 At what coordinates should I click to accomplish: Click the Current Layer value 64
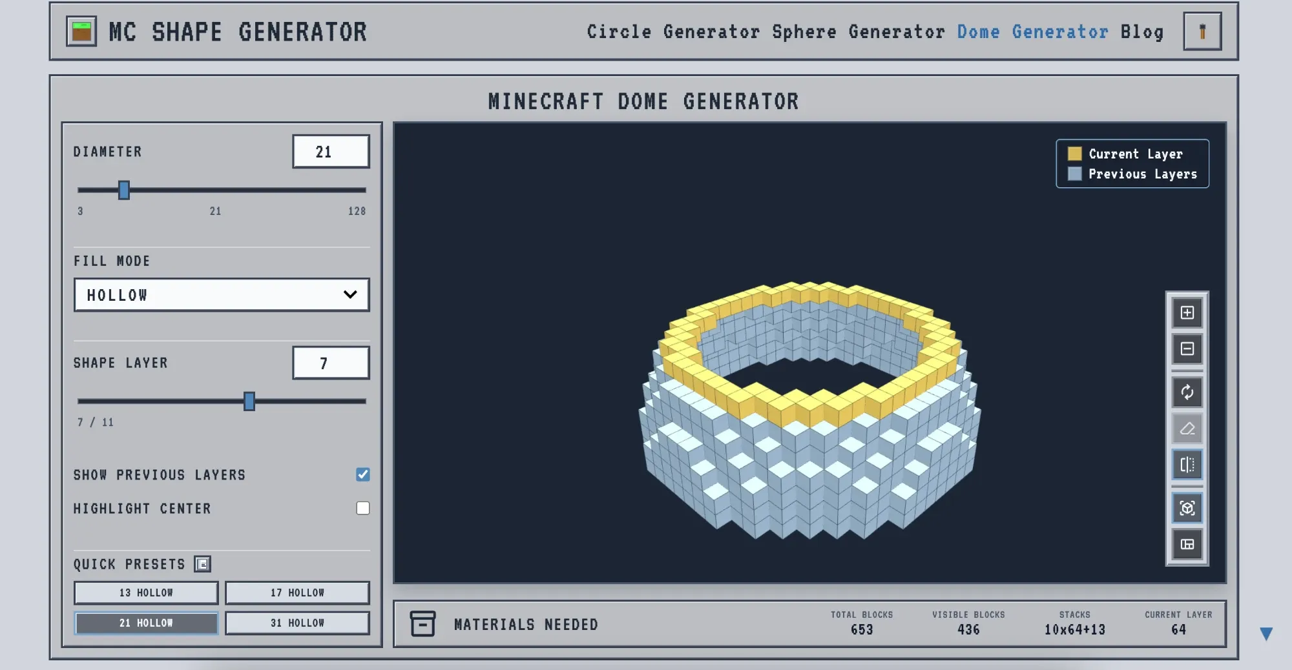coord(1178,629)
